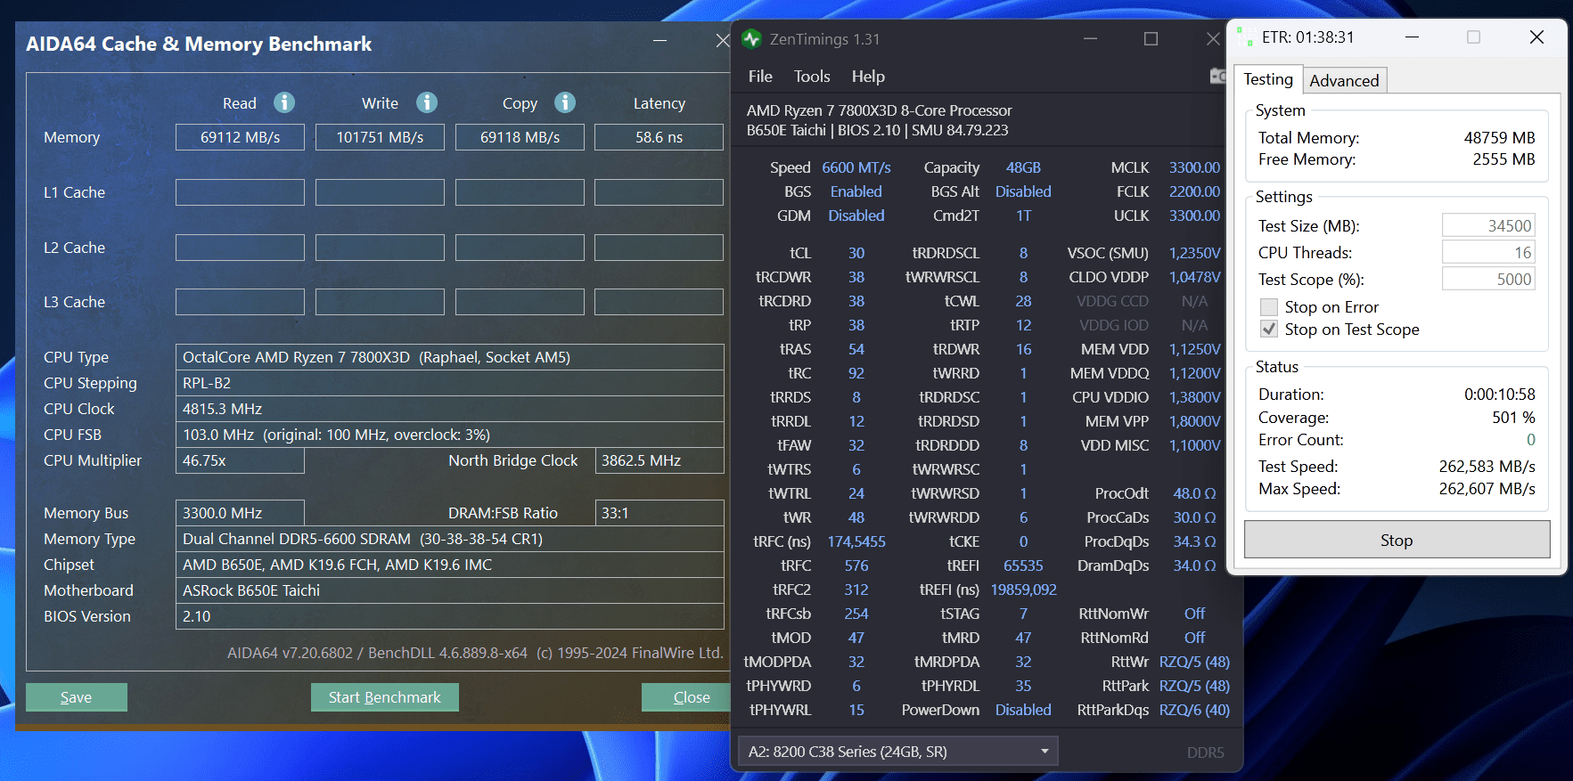Click the tRFC (ns) value 174,5455
Screen dimensions: 1573x781
click(x=856, y=541)
